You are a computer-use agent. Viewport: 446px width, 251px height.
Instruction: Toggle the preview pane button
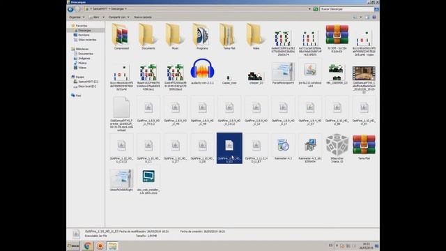pyautogui.click(x=367, y=17)
